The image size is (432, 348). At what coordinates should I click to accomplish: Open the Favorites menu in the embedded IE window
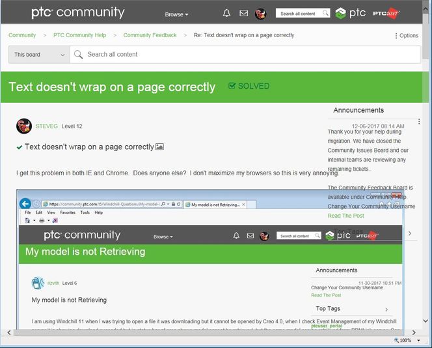[x=68, y=212]
